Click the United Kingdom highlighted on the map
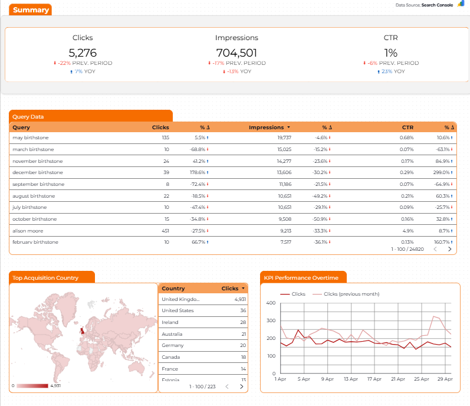470x406 pixels. (x=82, y=331)
